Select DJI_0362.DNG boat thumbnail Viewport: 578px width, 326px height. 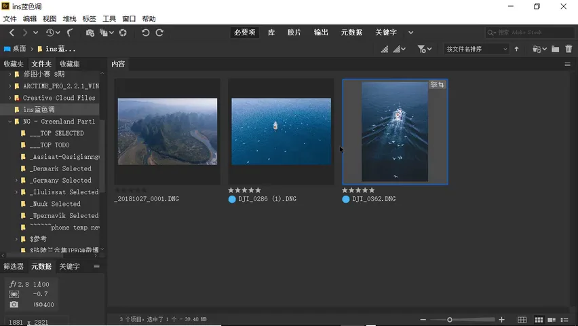click(x=395, y=132)
